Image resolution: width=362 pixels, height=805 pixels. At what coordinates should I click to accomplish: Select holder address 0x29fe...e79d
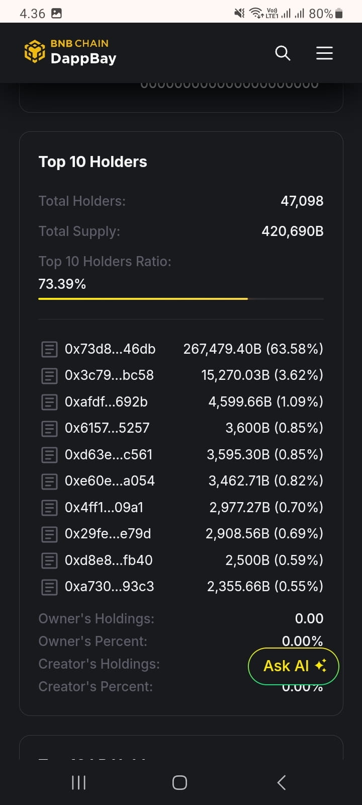[x=108, y=534]
